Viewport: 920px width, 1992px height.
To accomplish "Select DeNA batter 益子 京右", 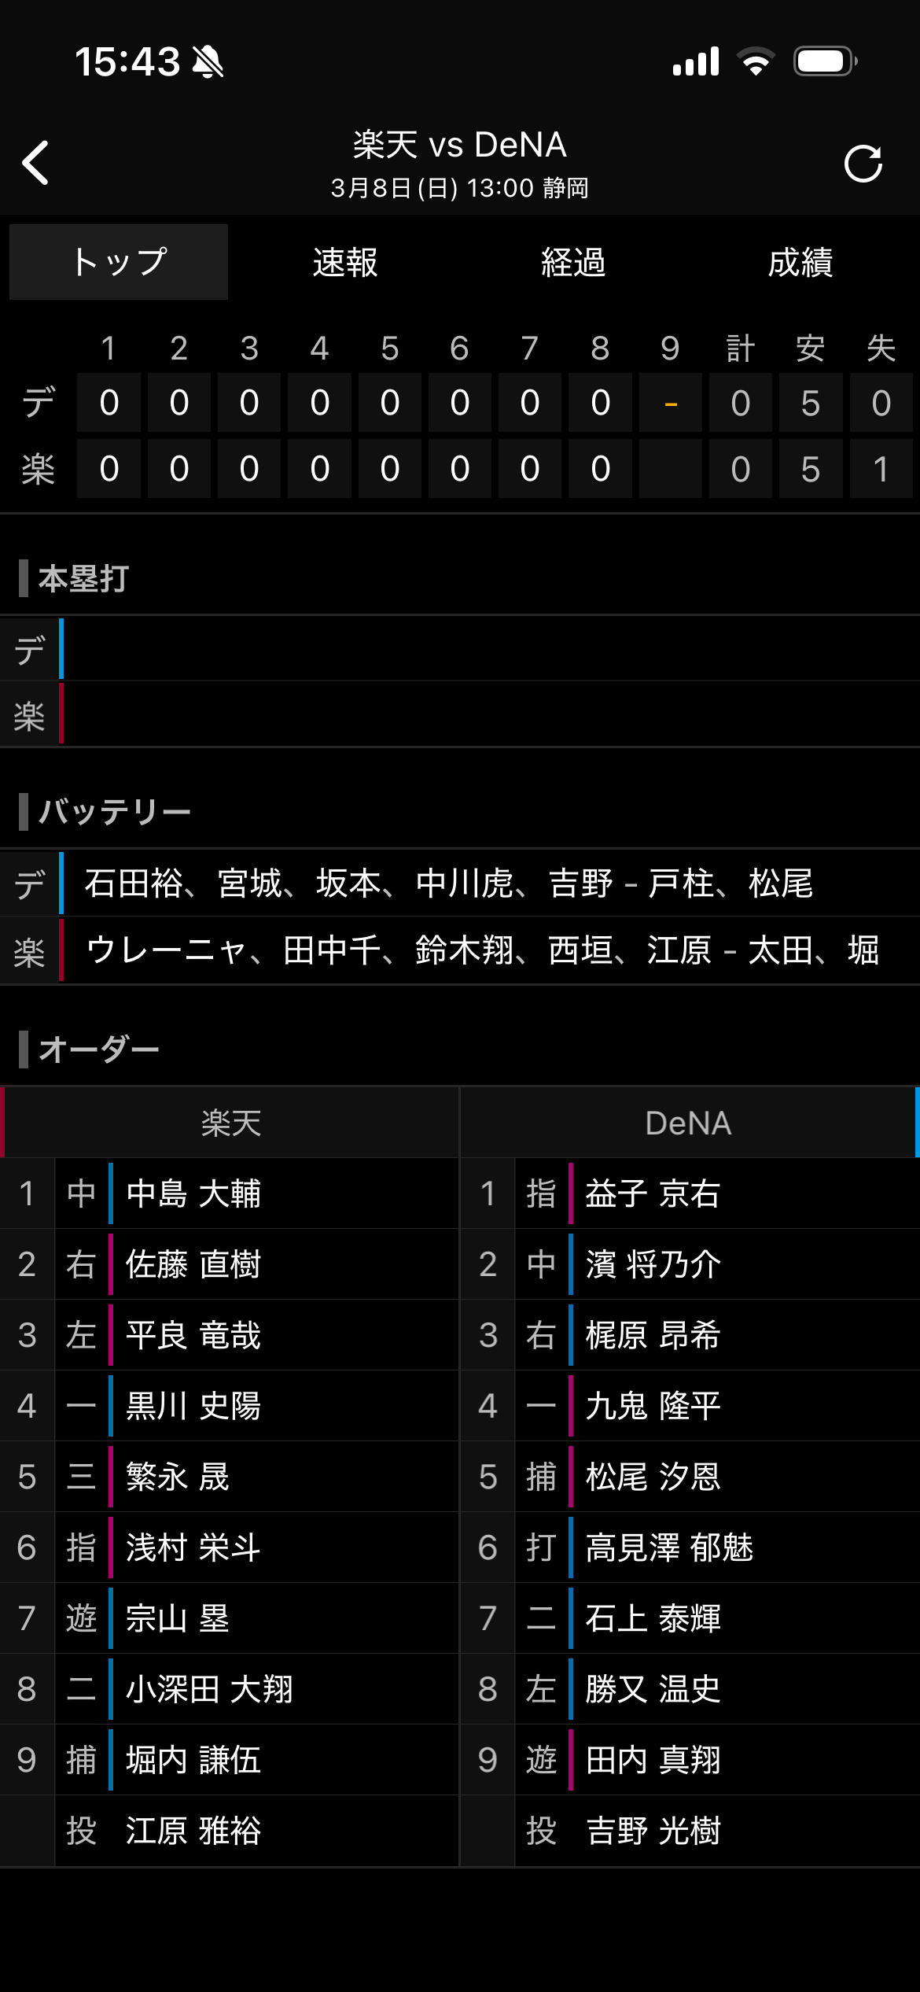I will coord(653,1193).
